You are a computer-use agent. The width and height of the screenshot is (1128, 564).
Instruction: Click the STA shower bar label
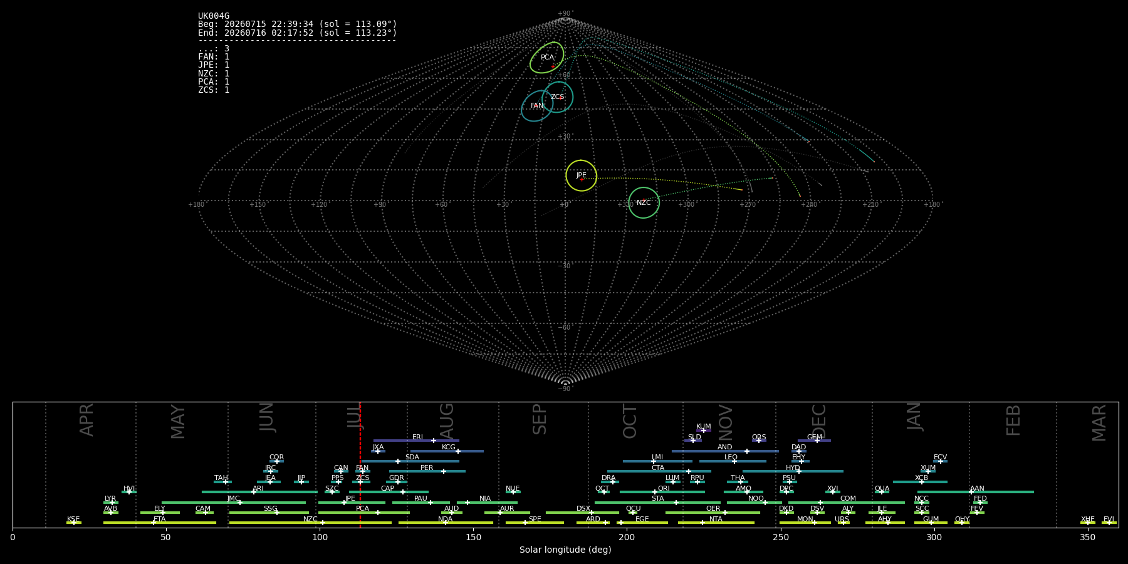tap(658, 499)
